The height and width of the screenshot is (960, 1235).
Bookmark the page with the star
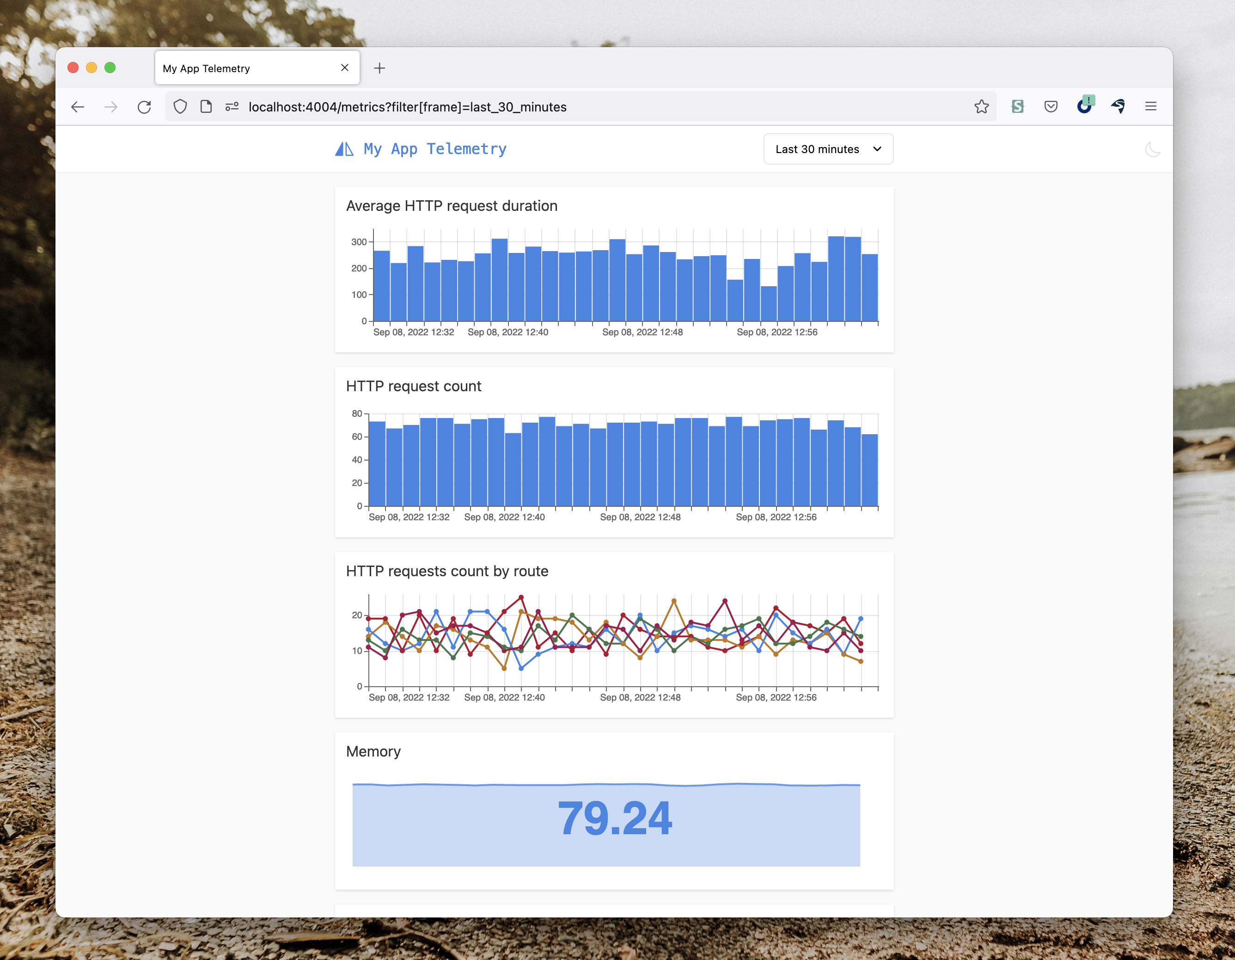982,106
